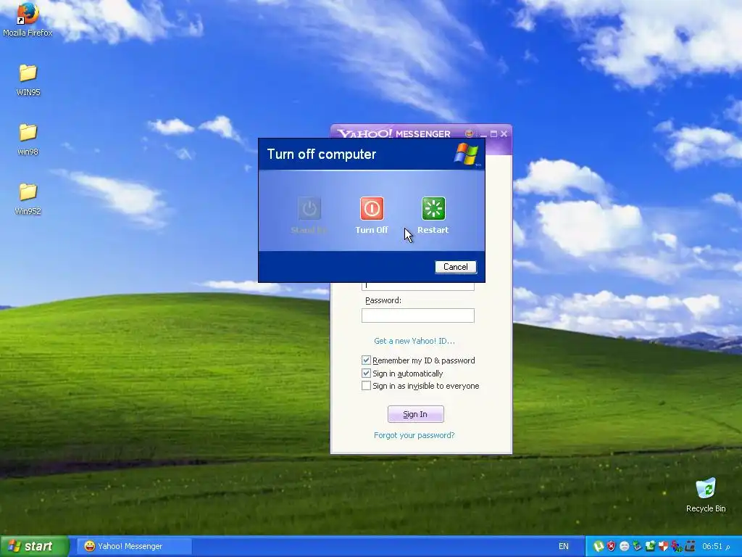Cancel the Turn off computer dialog
The image size is (742, 557).
coord(456,267)
